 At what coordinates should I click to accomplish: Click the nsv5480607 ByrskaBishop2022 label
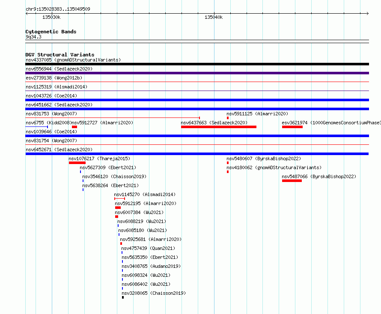(x=264, y=158)
